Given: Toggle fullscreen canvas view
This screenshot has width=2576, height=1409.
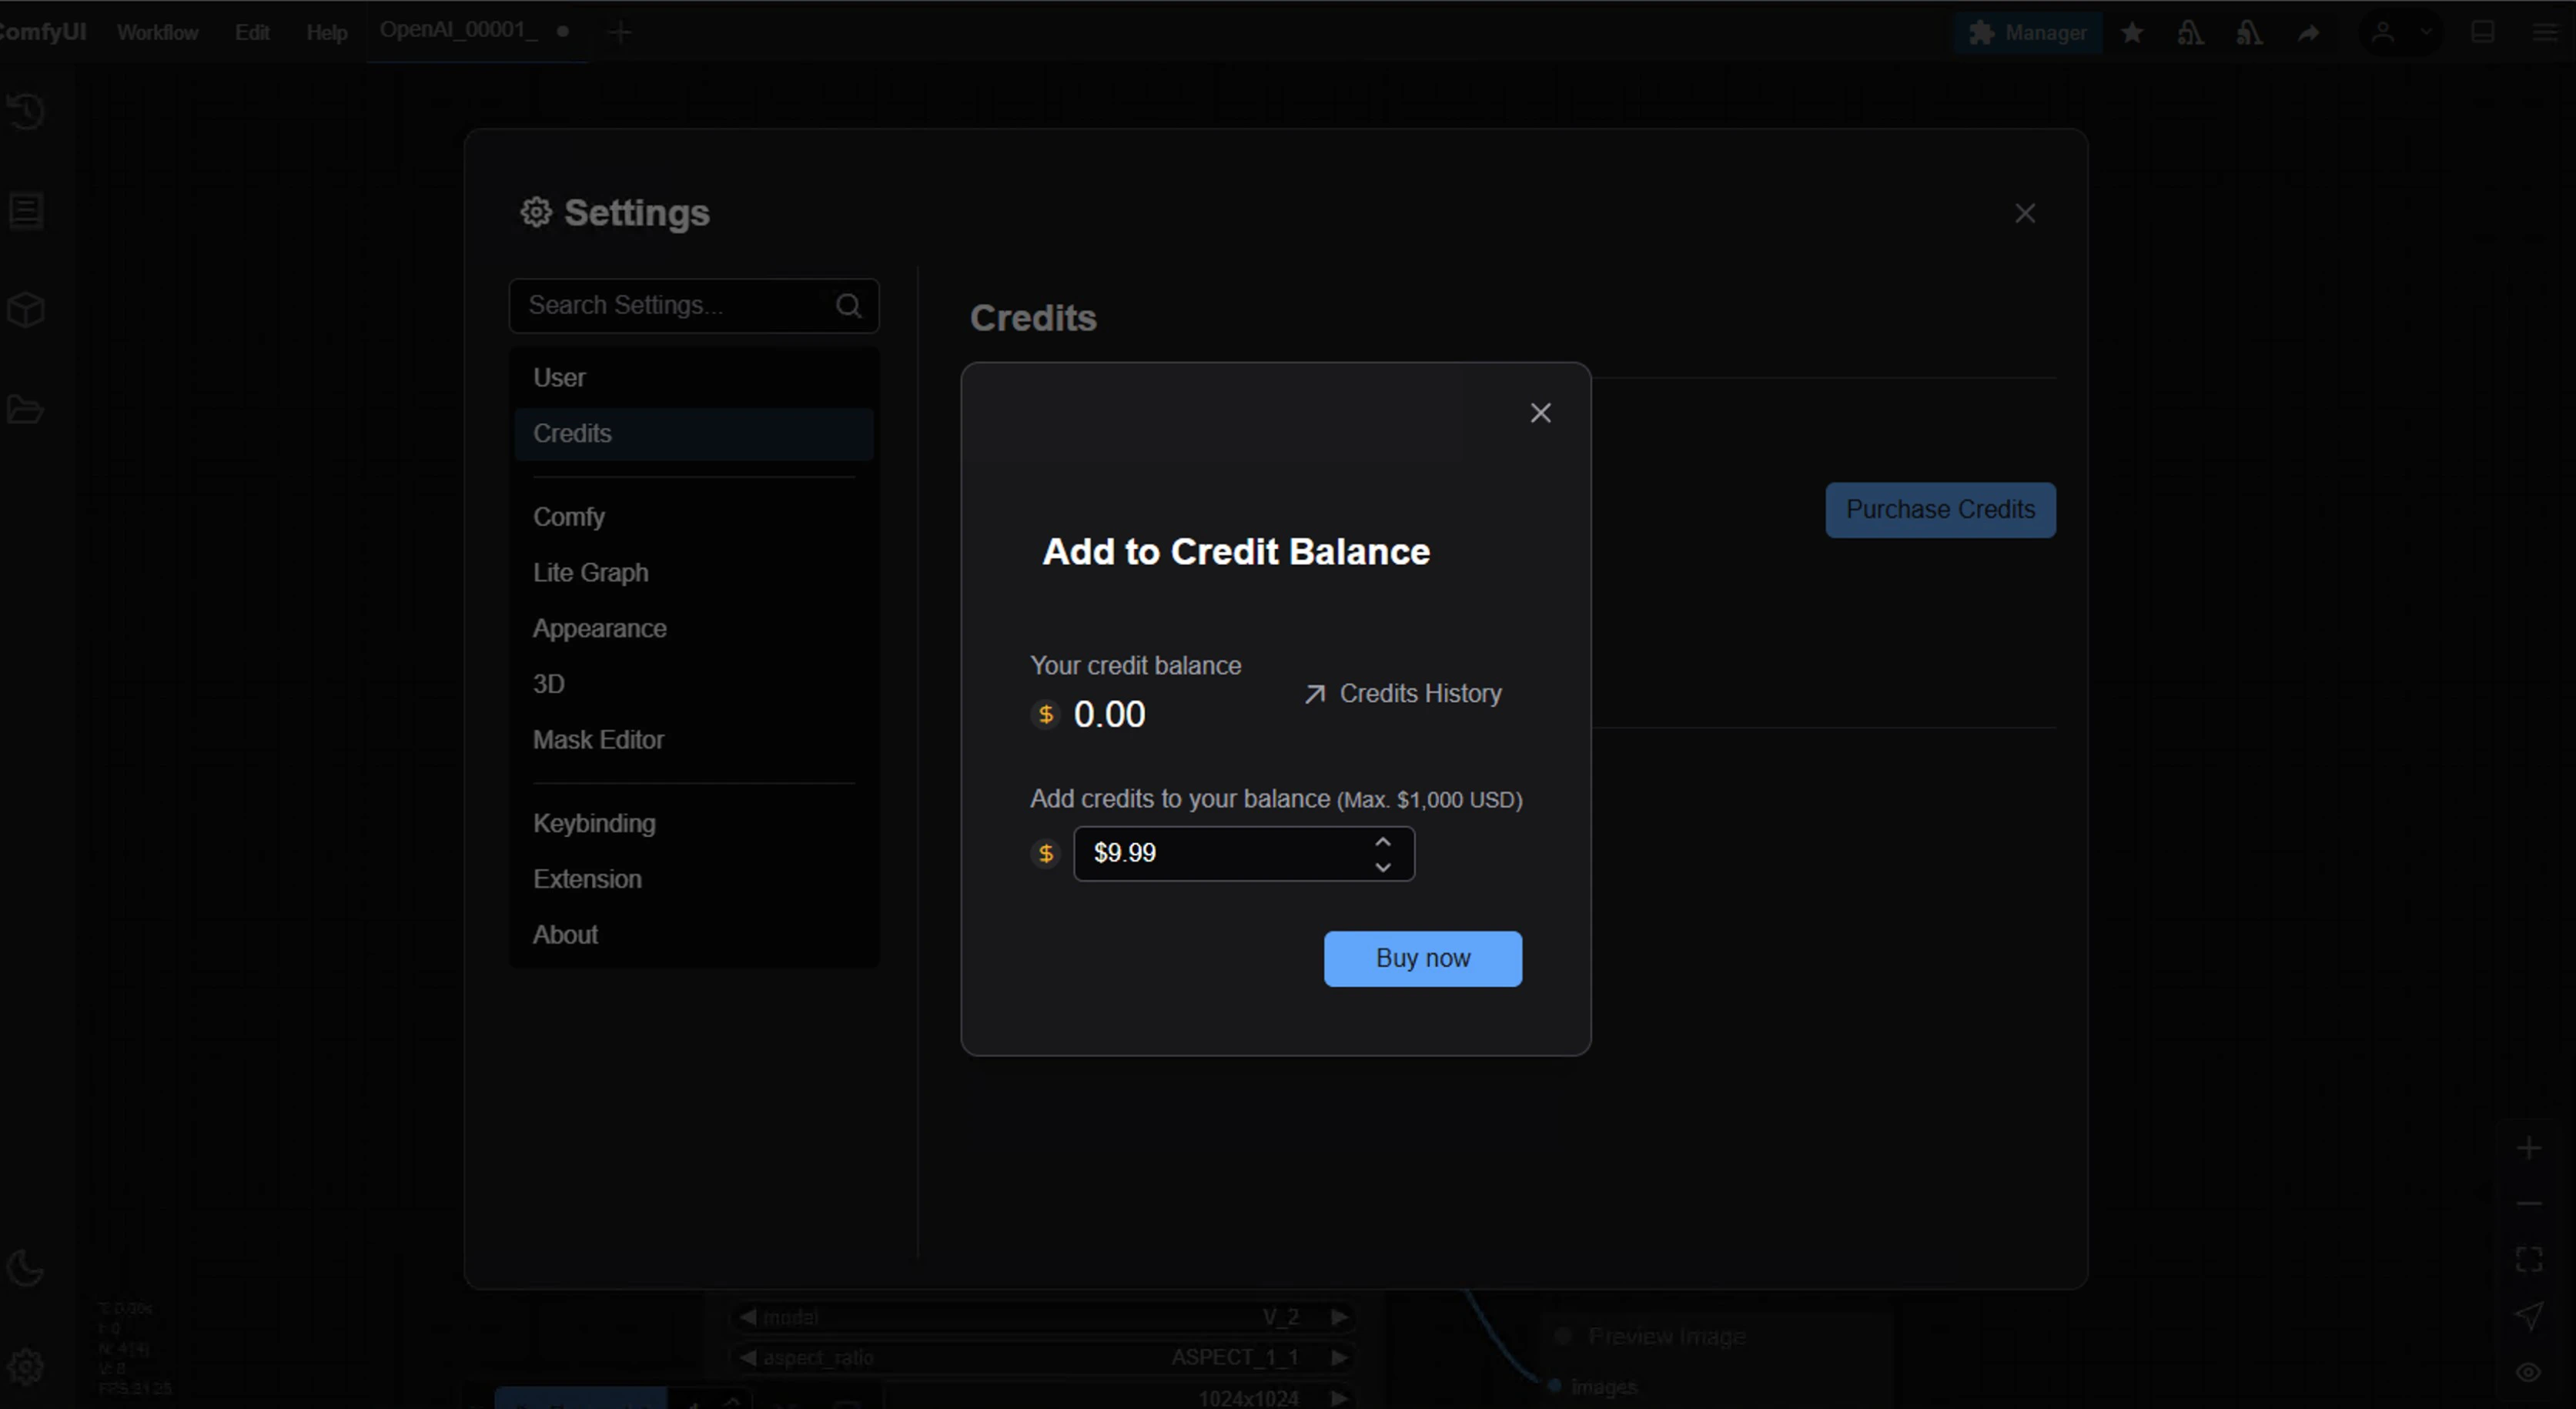Looking at the screenshot, I should tap(2530, 1258).
